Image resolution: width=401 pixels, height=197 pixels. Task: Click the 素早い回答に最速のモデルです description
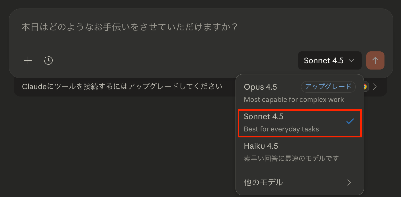[x=291, y=158]
